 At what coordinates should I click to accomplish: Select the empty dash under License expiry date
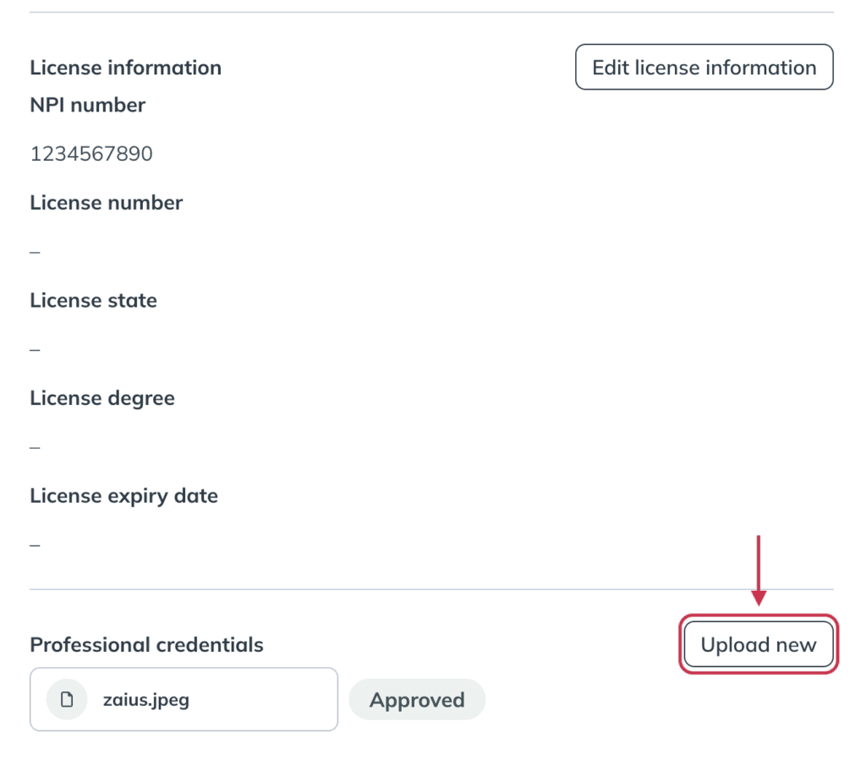tap(35, 545)
